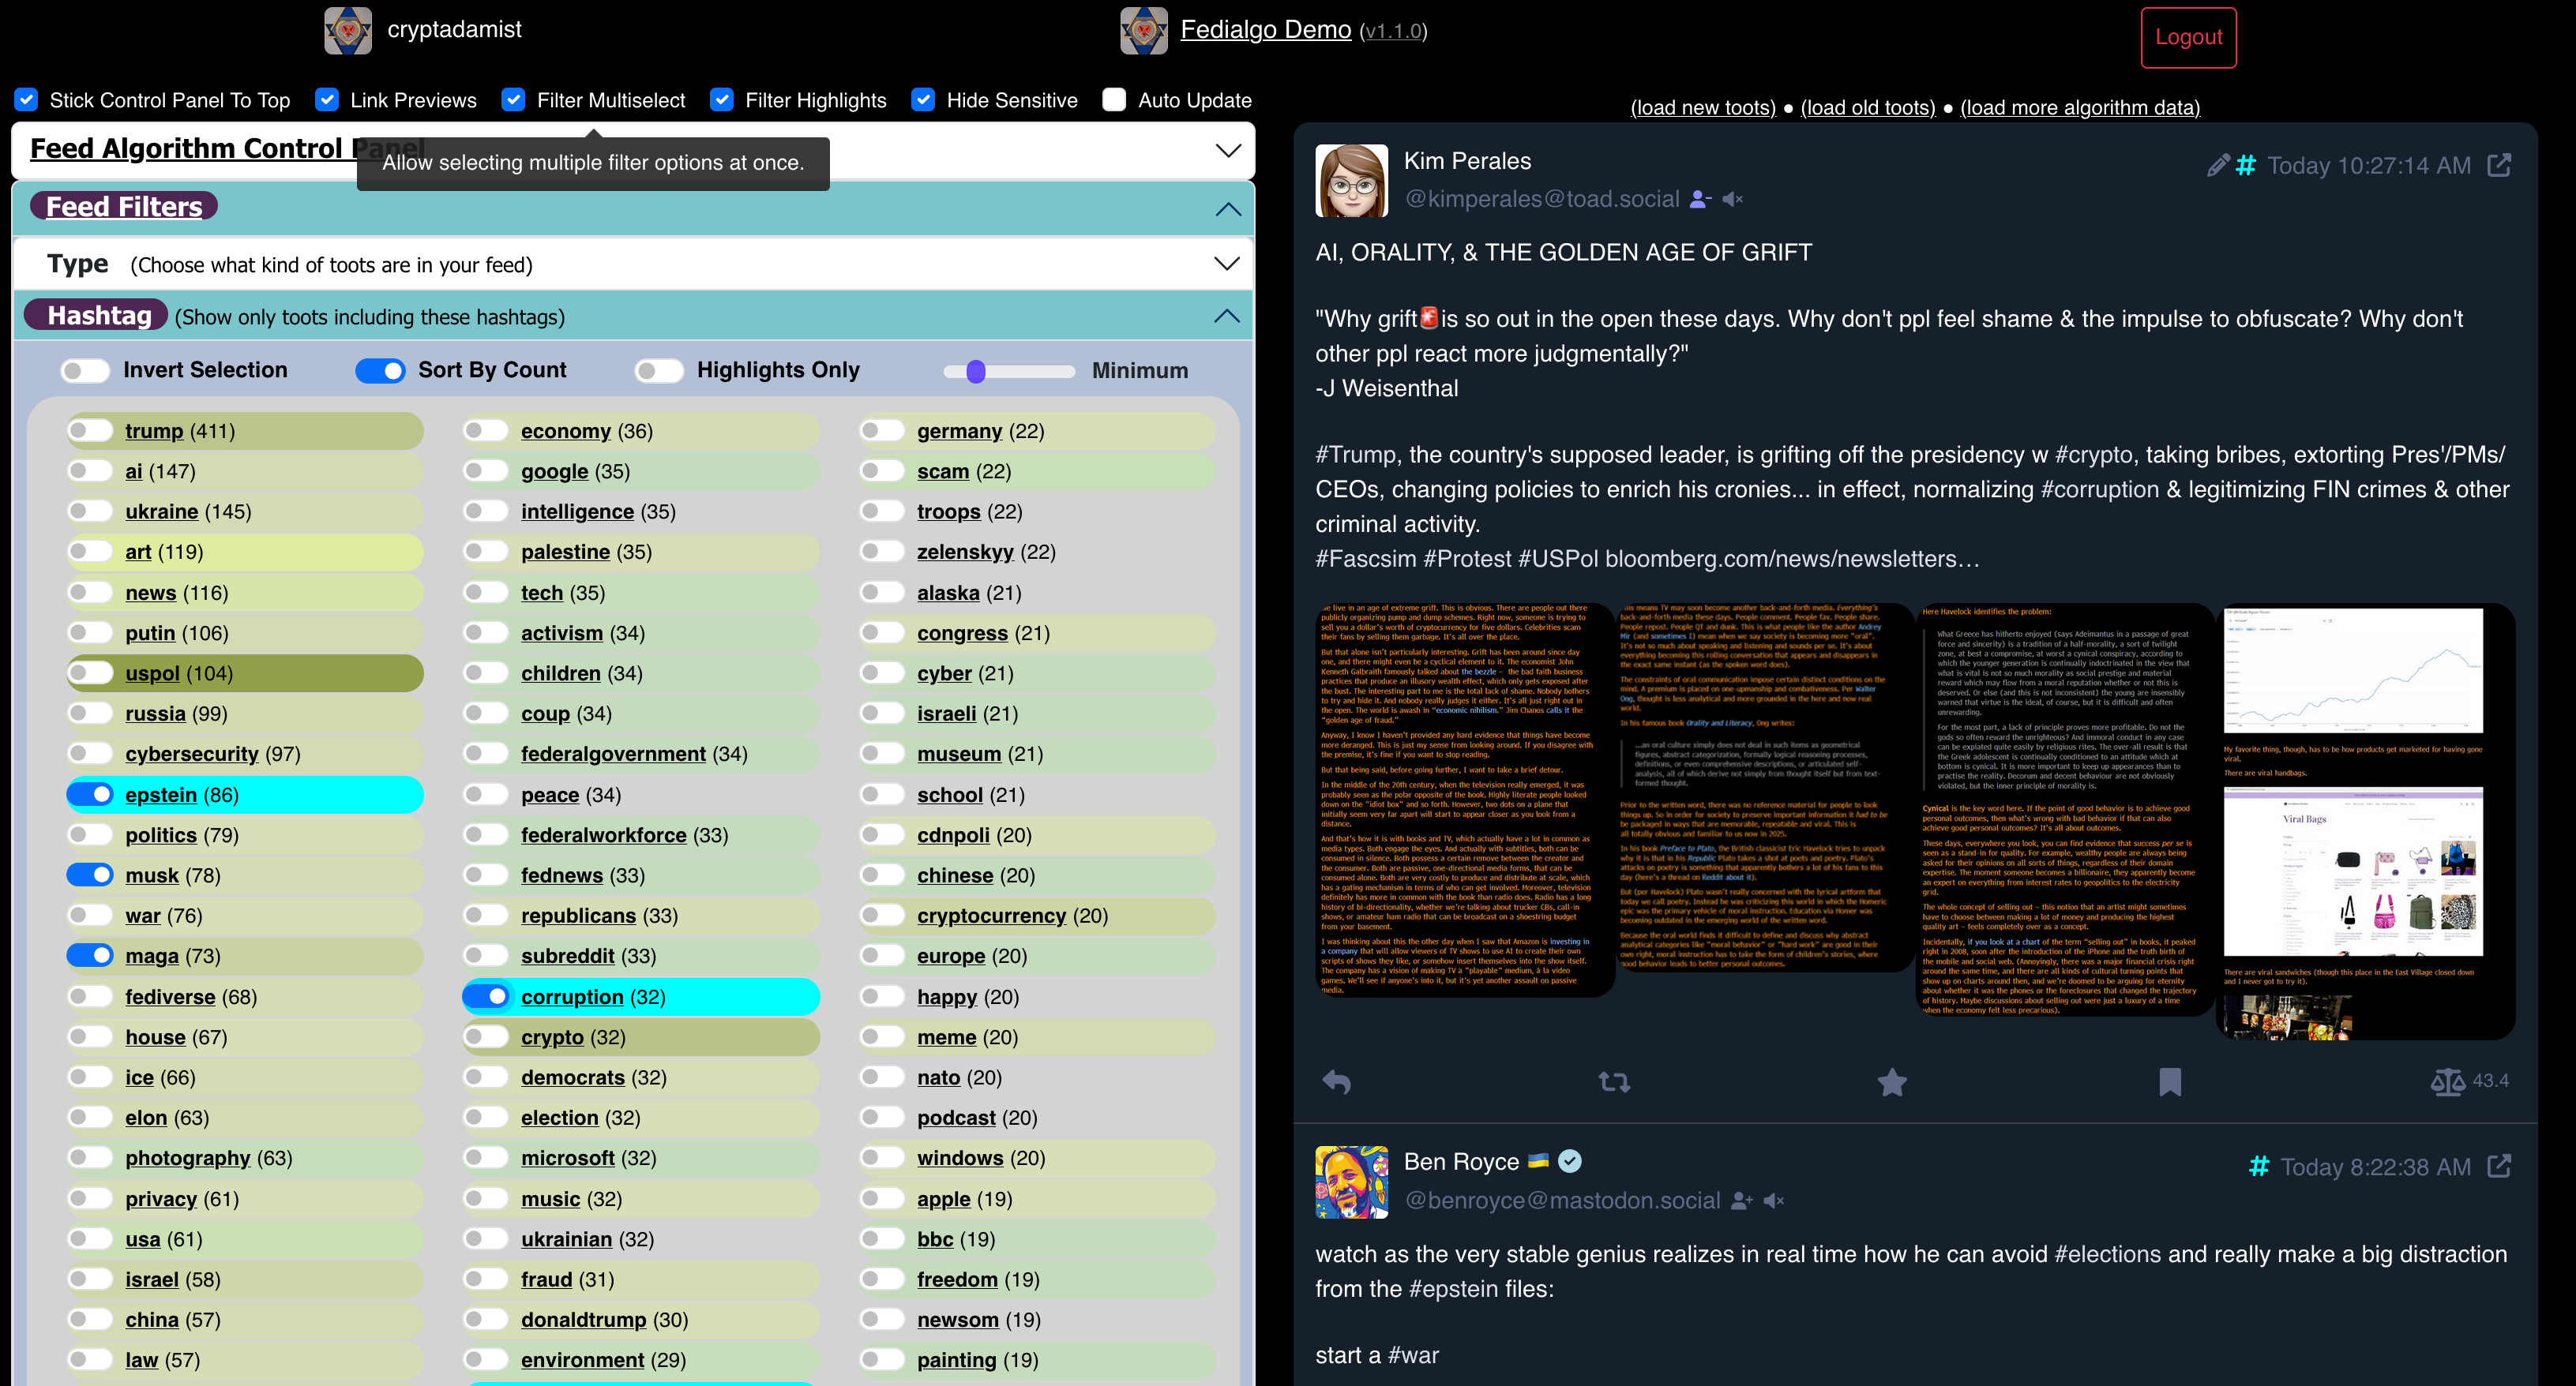
Task: Adjust the Minimum count slider
Action: pyautogui.click(x=977, y=372)
